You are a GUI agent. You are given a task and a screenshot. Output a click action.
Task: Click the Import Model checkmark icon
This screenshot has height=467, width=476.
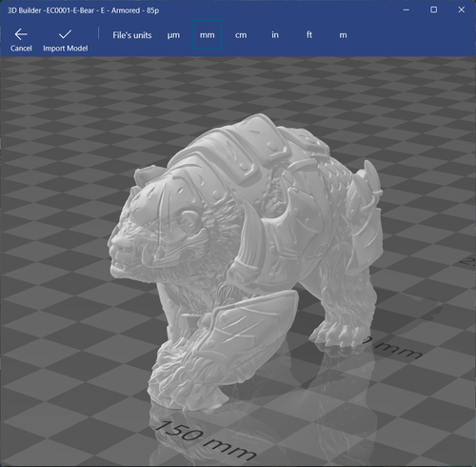pyautogui.click(x=65, y=34)
